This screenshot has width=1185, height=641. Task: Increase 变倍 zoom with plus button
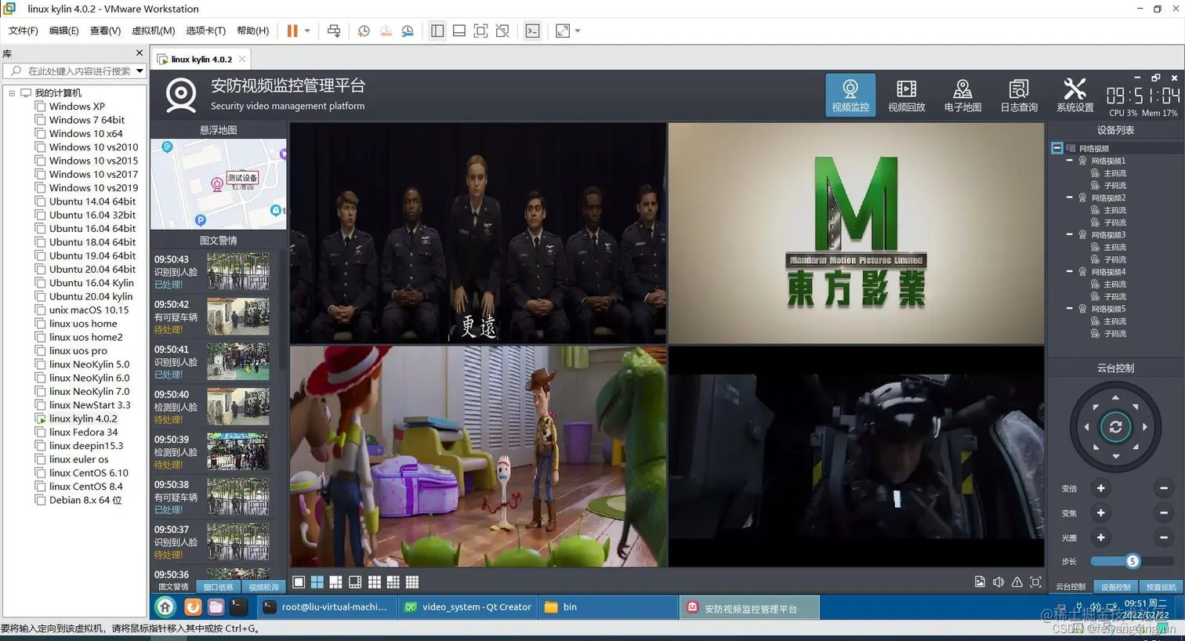[x=1100, y=488]
